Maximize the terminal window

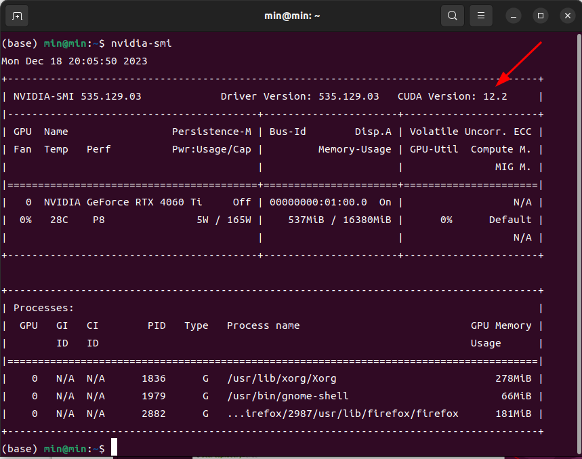[541, 16]
